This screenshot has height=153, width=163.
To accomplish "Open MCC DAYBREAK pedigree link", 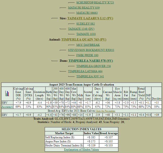I will [88, 45].
